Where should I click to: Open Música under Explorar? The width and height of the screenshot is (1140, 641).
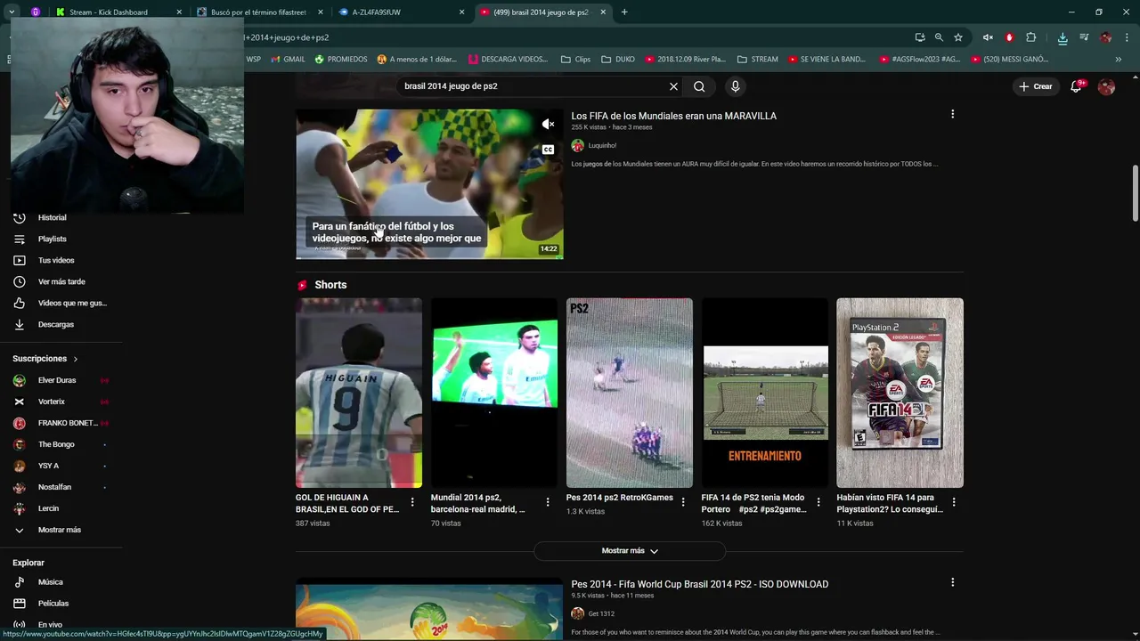tap(50, 582)
